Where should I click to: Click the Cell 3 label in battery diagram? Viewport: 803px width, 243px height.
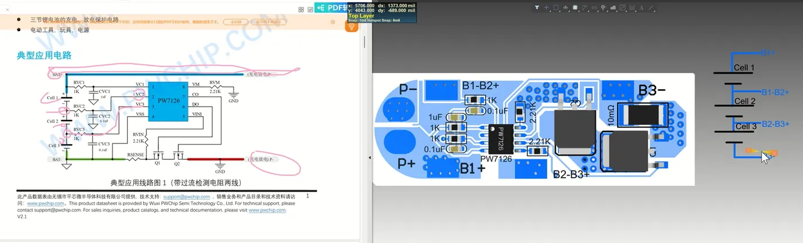pyautogui.click(x=746, y=126)
